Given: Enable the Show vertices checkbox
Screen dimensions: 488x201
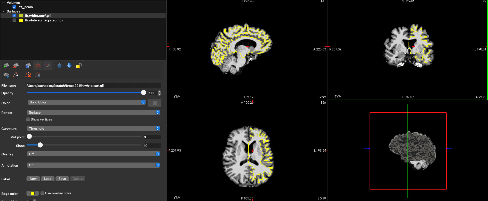Looking at the screenshot, I should [x=28, y=119].
